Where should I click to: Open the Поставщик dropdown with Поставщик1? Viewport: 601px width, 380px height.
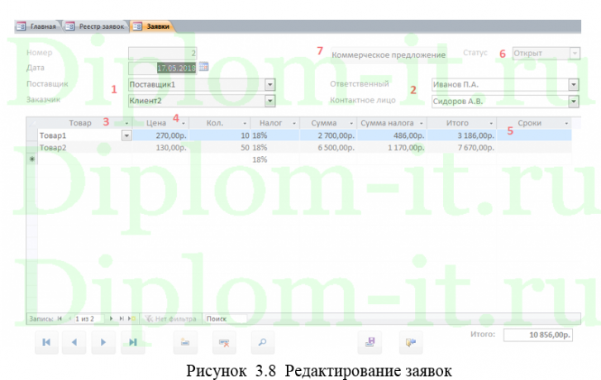(x=269, y=84)
